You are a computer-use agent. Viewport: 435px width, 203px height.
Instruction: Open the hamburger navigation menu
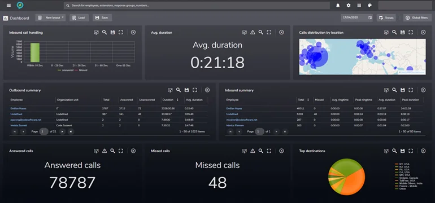point(8,5)
